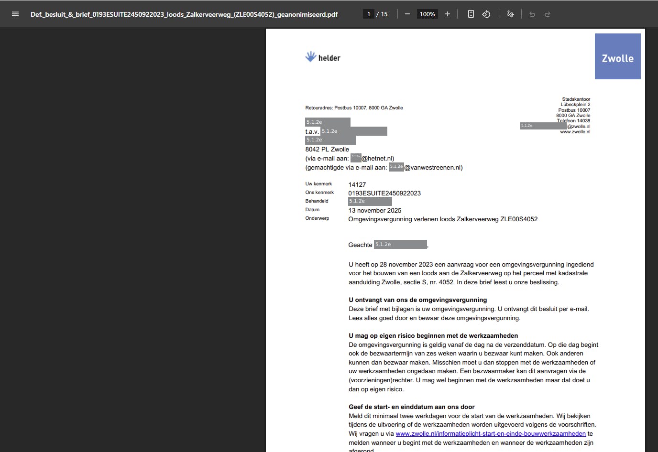Activate the fit-to-page view icon

[x=471, y=14]
